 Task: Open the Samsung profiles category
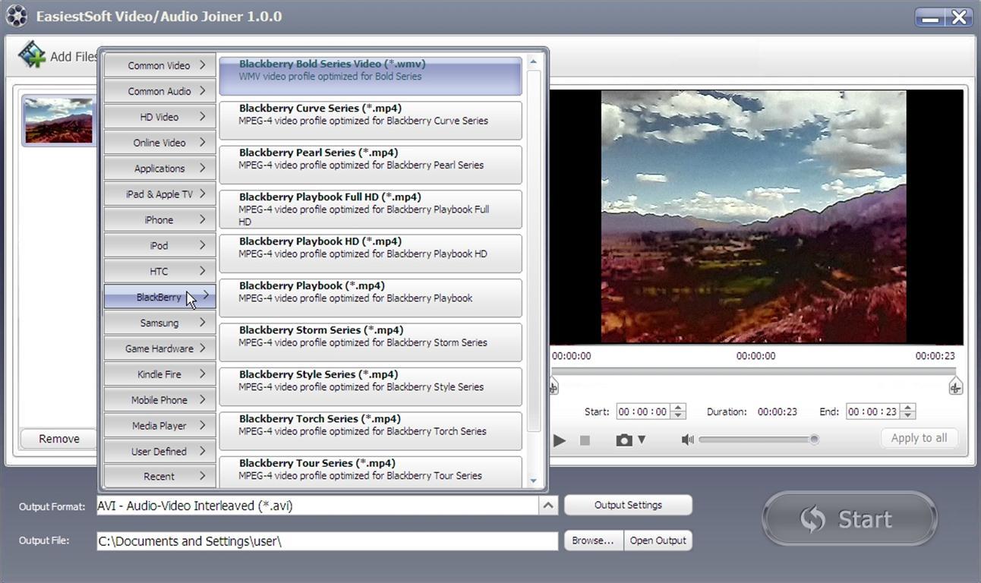159,323
